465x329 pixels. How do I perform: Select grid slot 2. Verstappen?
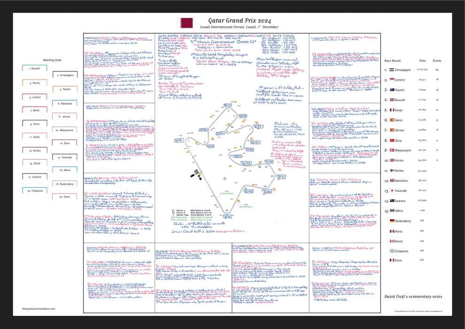point(65,75)
